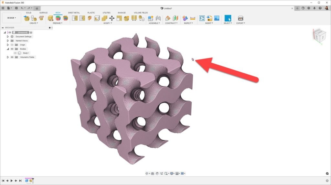Switch to the PLASTIC tab

[91, 13]
